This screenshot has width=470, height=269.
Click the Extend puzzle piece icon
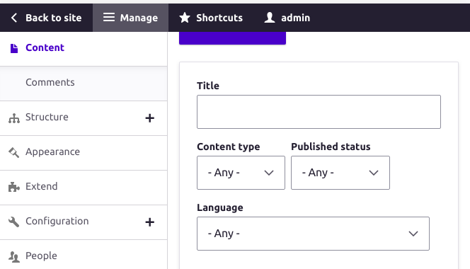coord(13,187)
